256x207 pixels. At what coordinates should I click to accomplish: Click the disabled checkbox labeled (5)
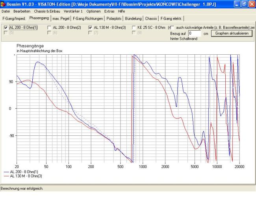(6, 33)
